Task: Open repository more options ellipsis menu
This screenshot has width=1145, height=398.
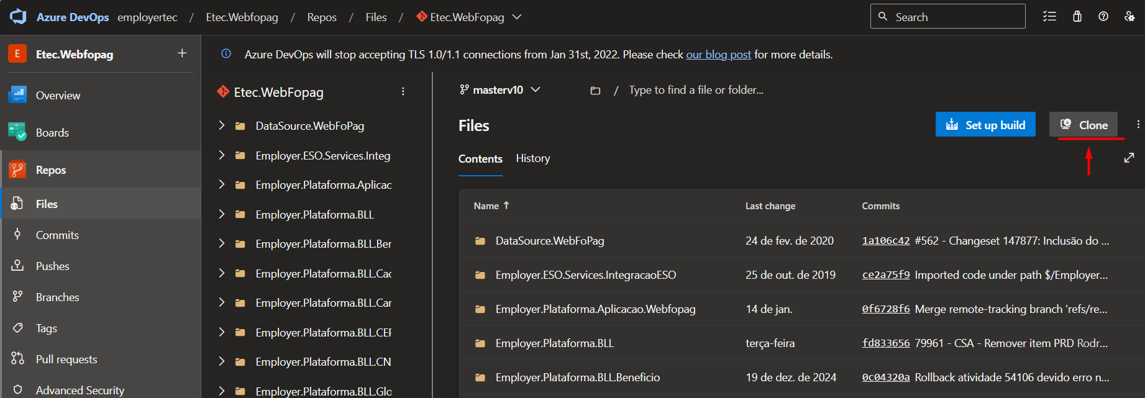Action: click(x=403, y=92)
